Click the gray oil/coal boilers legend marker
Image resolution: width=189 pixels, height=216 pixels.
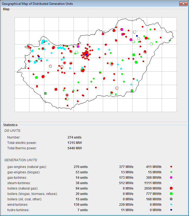171,199
